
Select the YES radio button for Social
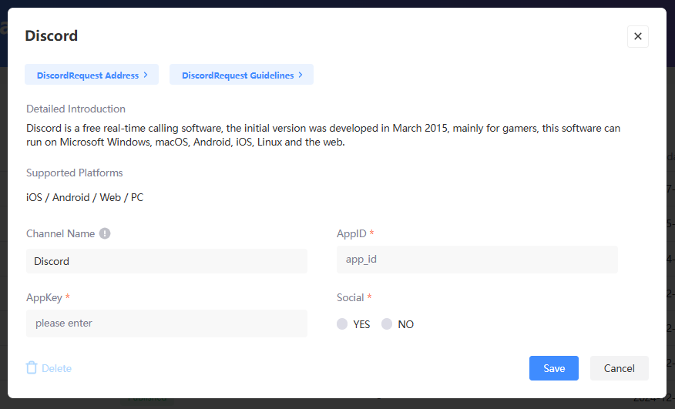point(342,324)
